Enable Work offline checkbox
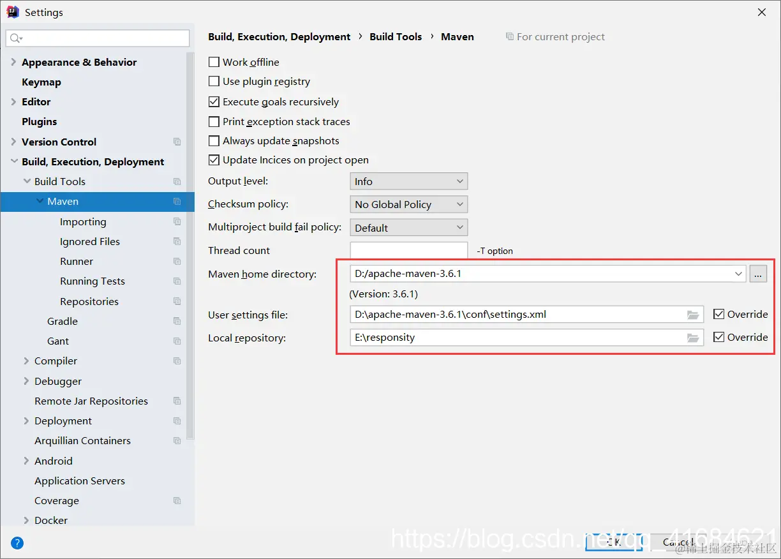Screen dimensions: 781x559 [214, 62]
